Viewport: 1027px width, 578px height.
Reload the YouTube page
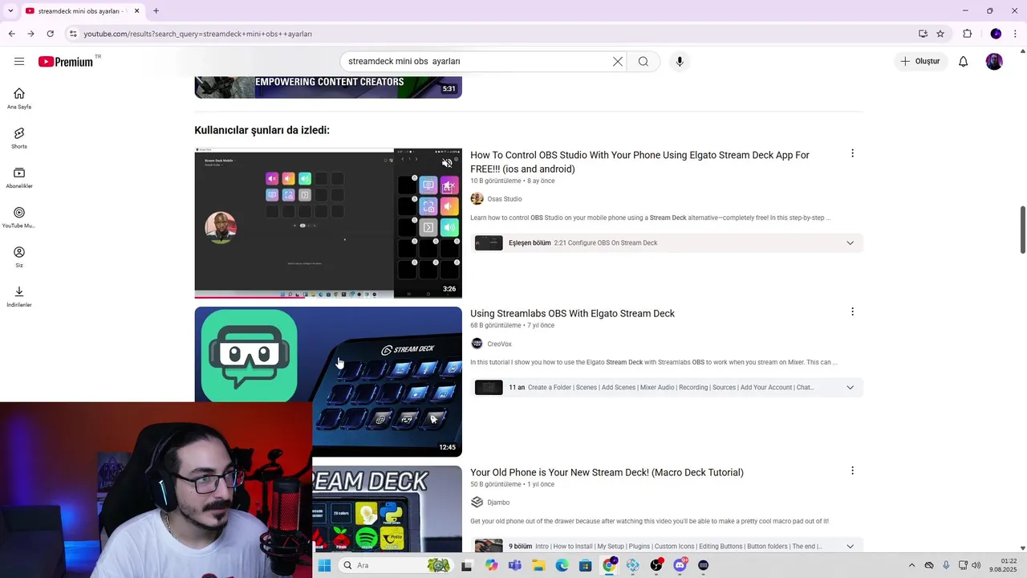point(50,34)
